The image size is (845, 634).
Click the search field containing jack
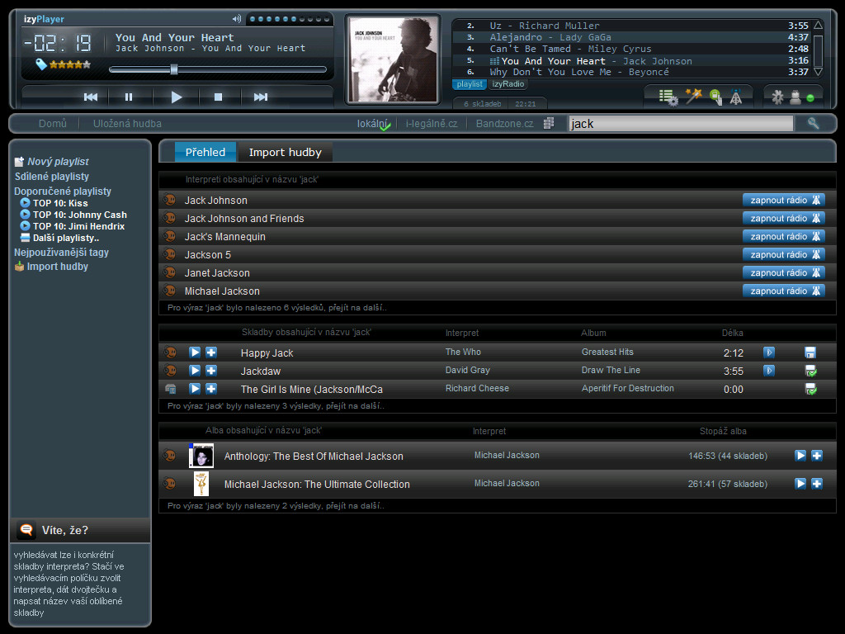tap(681, 124)
